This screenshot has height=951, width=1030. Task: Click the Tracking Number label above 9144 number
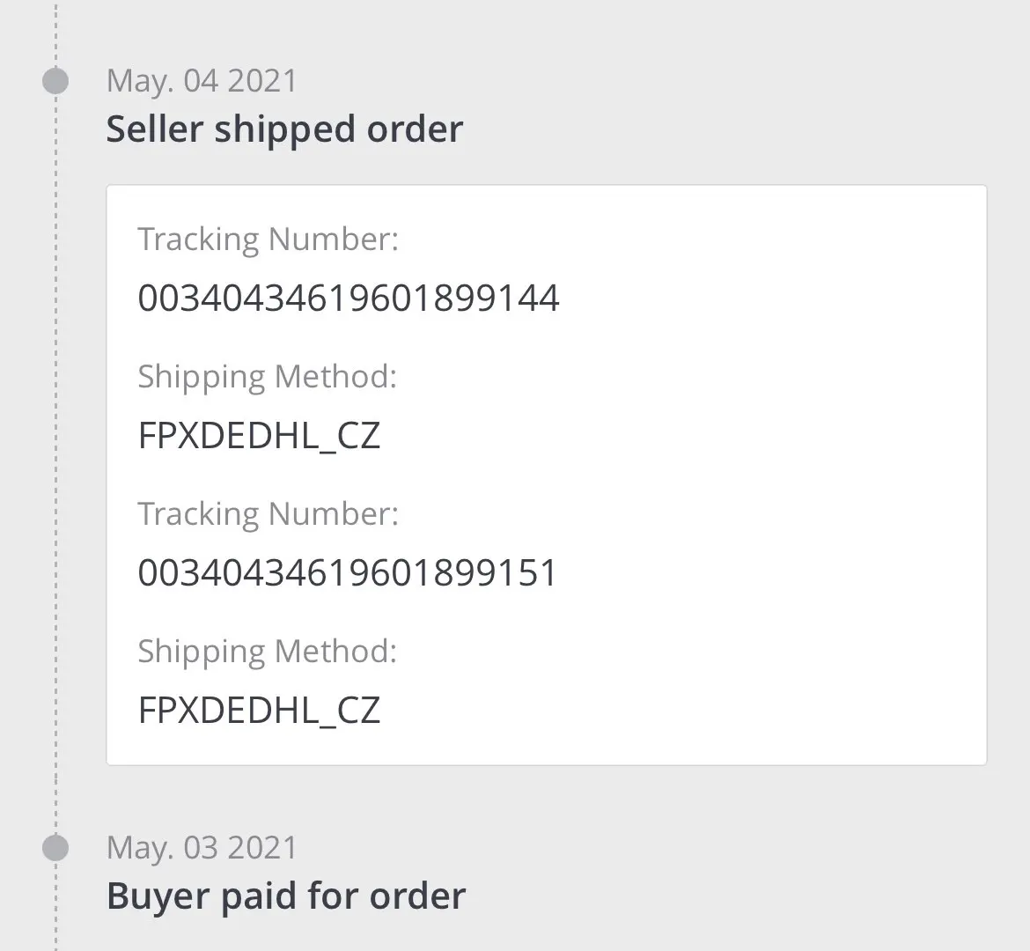[269, 240]
